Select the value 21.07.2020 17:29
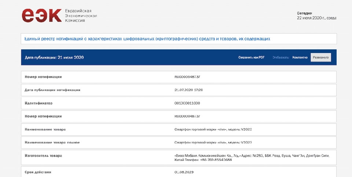The height and width of the screenshot is (177, 352). [x=189, y=90]
